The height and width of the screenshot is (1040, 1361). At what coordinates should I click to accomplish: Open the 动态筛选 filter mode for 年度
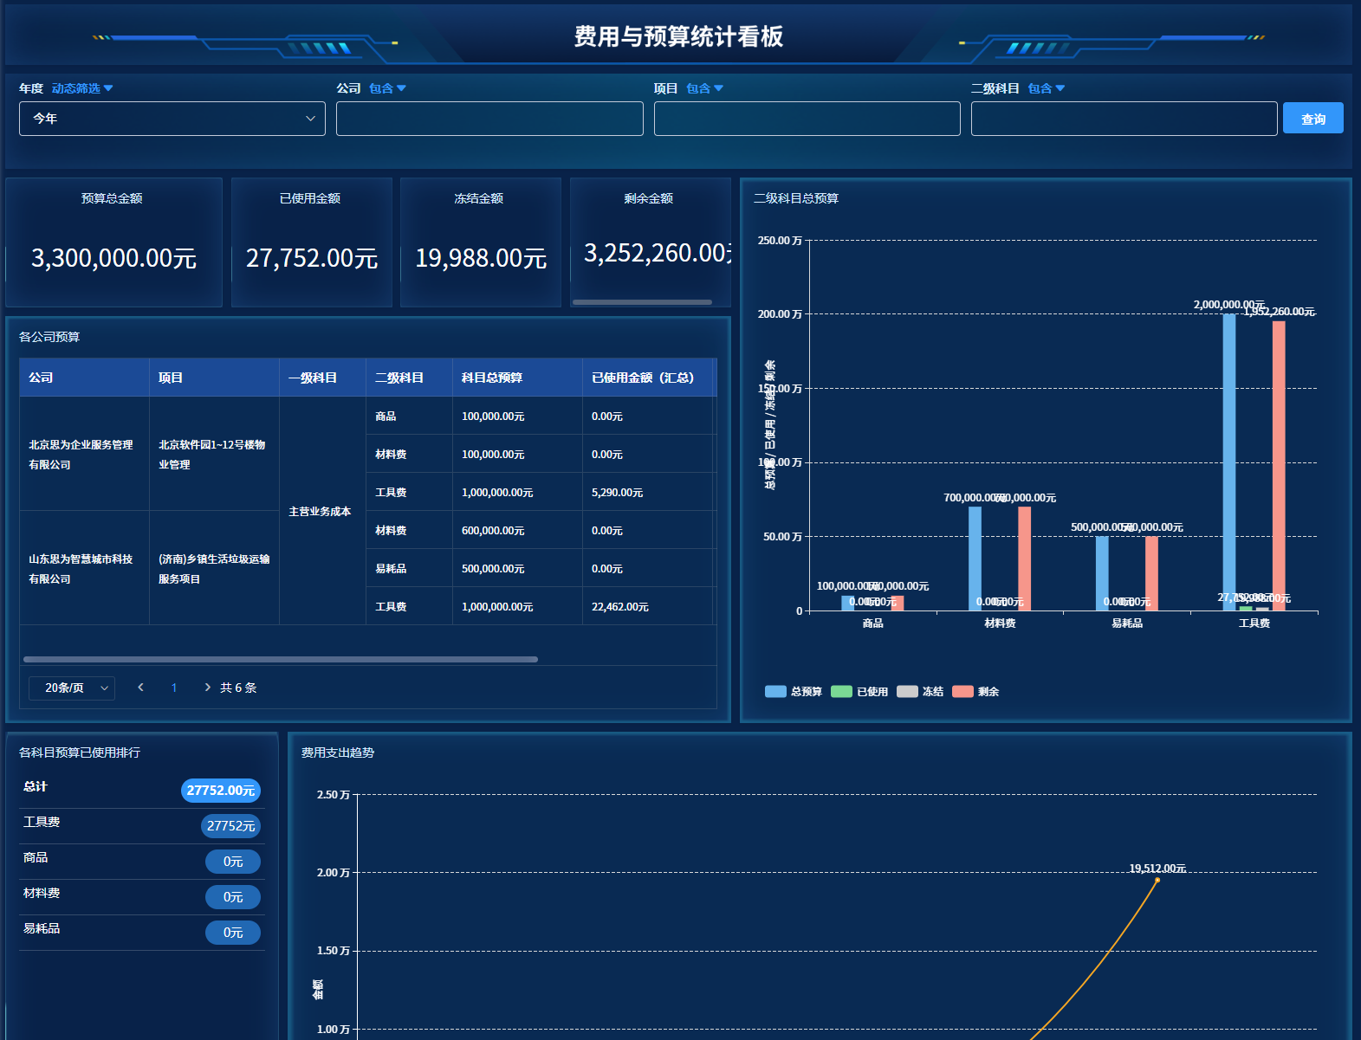coord(82,88)
